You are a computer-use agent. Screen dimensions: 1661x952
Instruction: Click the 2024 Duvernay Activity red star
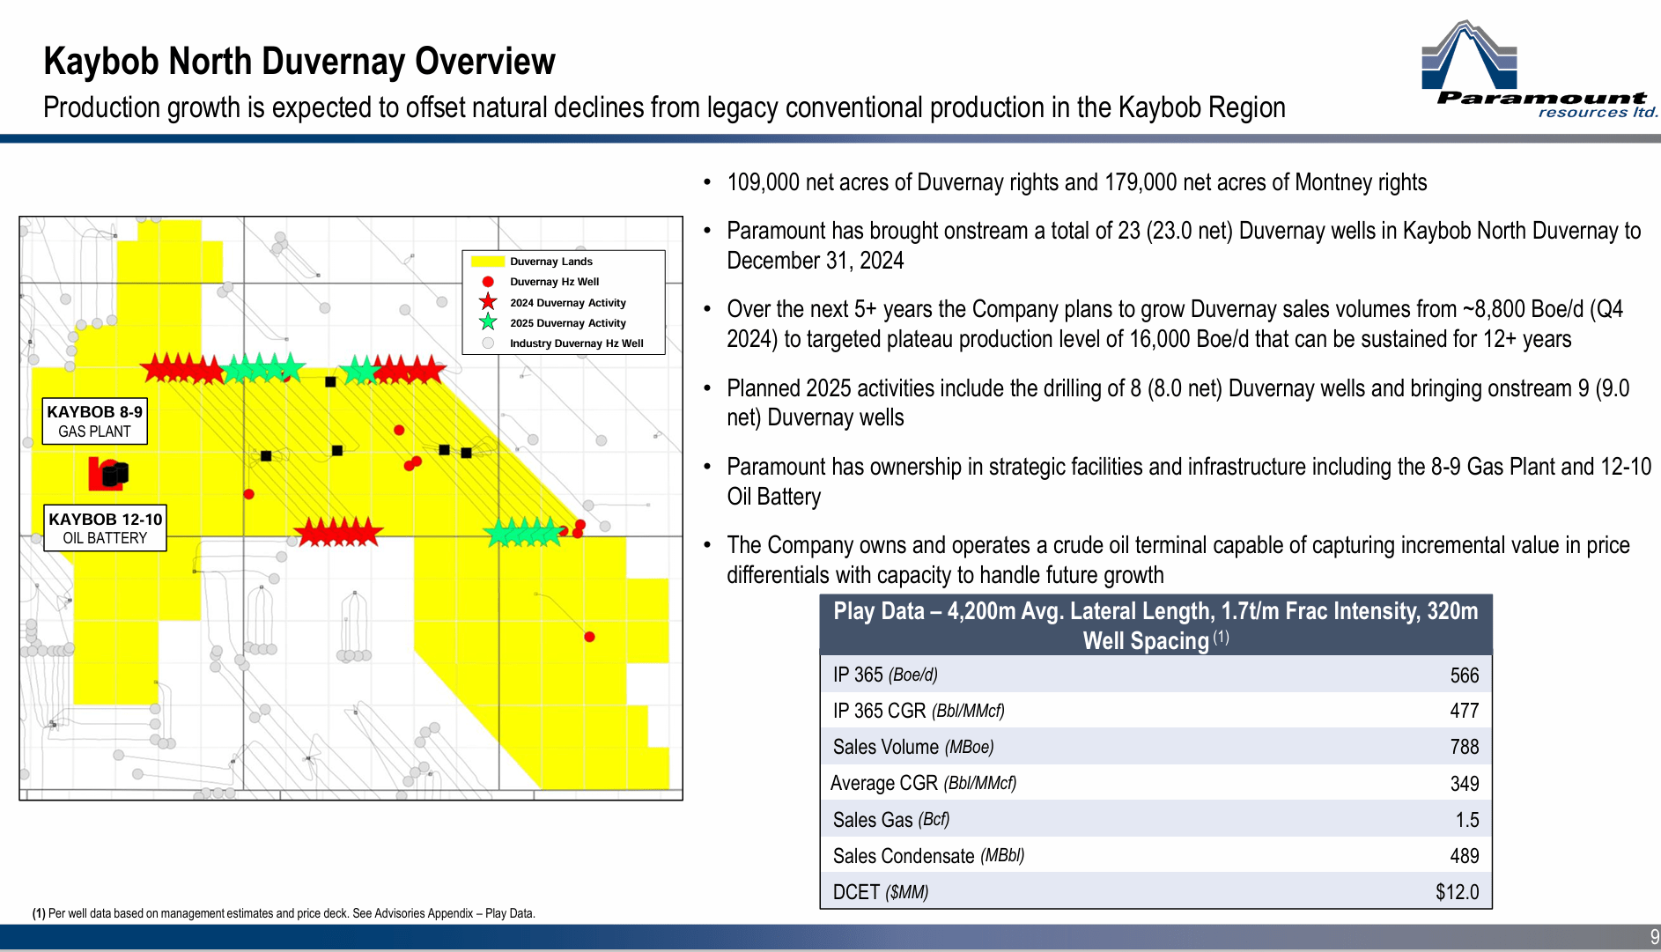pyautogui.click(x=486, y=302)
